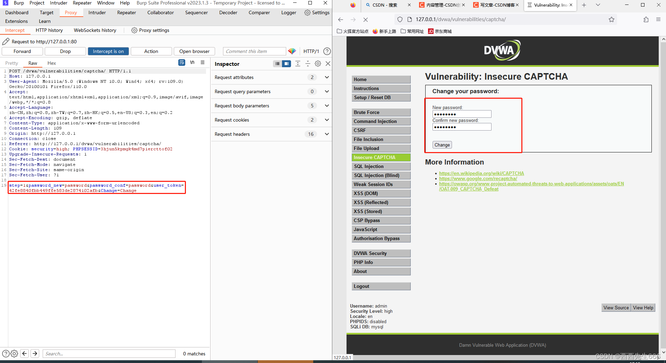
Task: Click the Open browser button
Action: pyautogui.click(x=194, y=51)
